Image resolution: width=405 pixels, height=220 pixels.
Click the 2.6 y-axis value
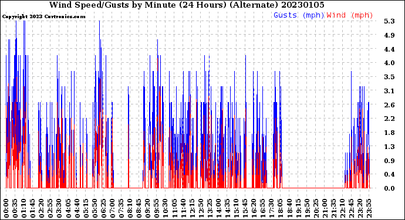point(389,105)
